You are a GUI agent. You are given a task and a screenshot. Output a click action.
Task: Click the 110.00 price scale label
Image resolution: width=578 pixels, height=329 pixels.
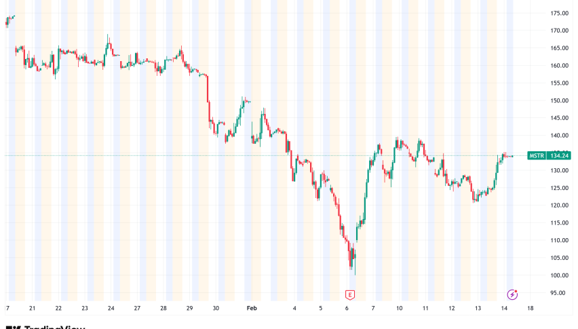pyautogui.click(x=560, y=240)
